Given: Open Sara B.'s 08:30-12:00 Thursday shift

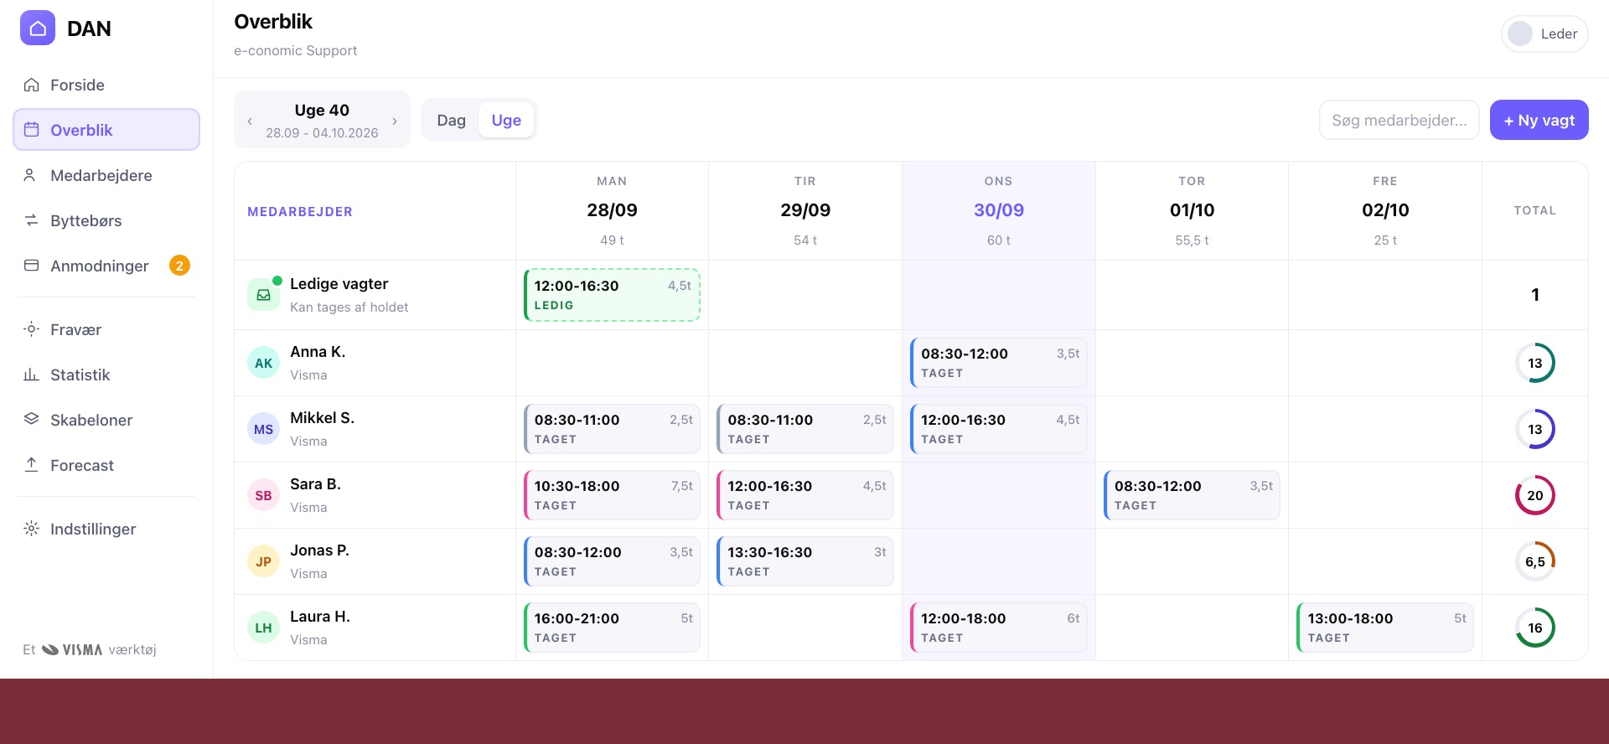Looking at the screenshot, I should (1192, 495).
